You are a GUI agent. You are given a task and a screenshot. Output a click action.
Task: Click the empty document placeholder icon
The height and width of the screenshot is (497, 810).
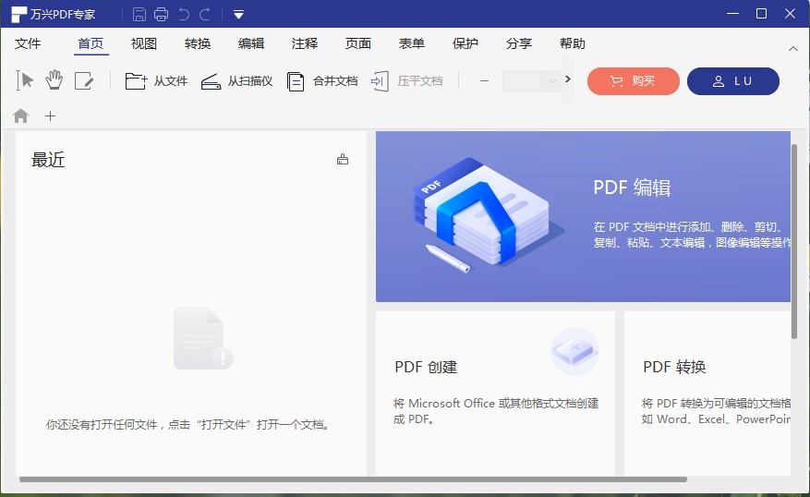(x=203, y=338)
